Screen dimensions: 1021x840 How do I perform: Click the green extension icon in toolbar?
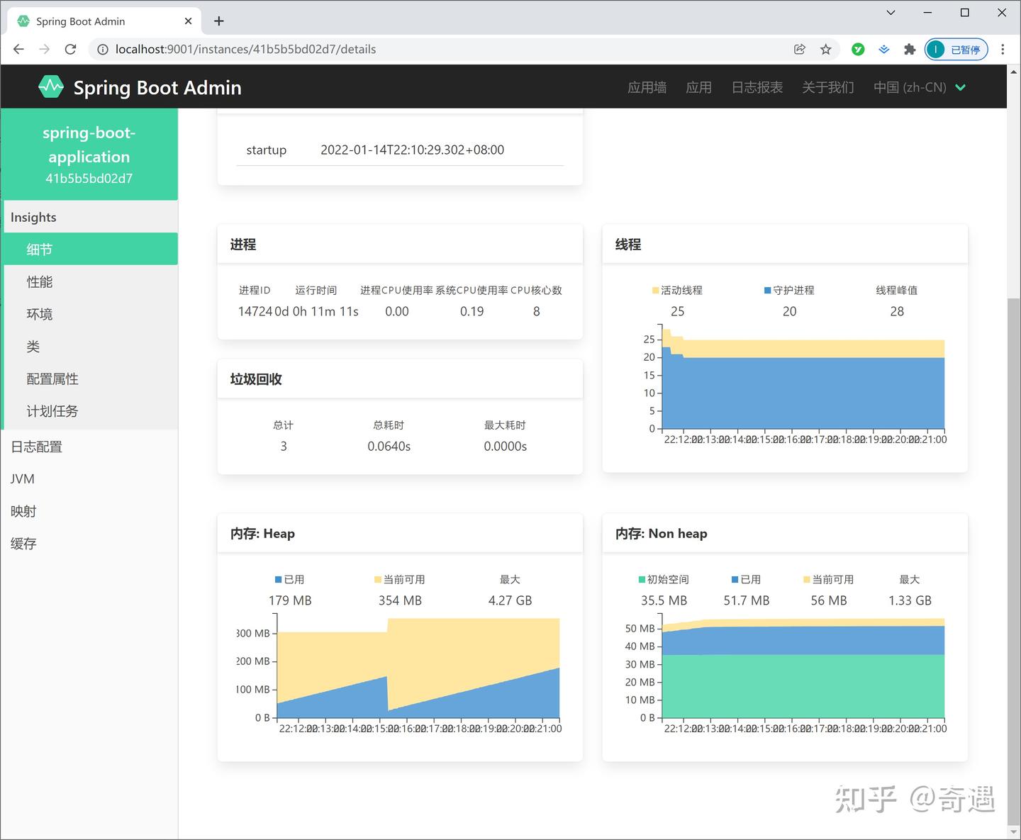(858, 49)
